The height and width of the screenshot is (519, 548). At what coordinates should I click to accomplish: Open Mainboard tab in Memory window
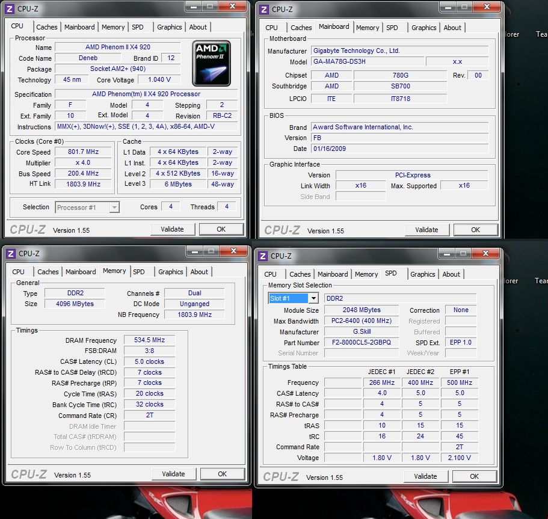click(81, 272)
